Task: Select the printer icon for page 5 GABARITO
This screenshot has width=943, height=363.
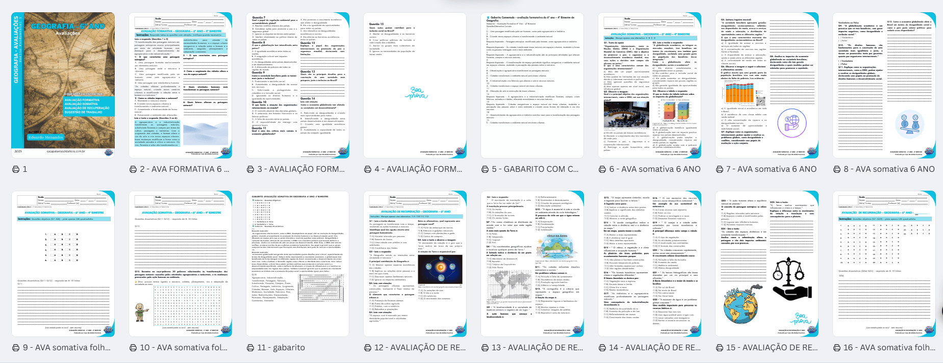Action: click(485, 169)
